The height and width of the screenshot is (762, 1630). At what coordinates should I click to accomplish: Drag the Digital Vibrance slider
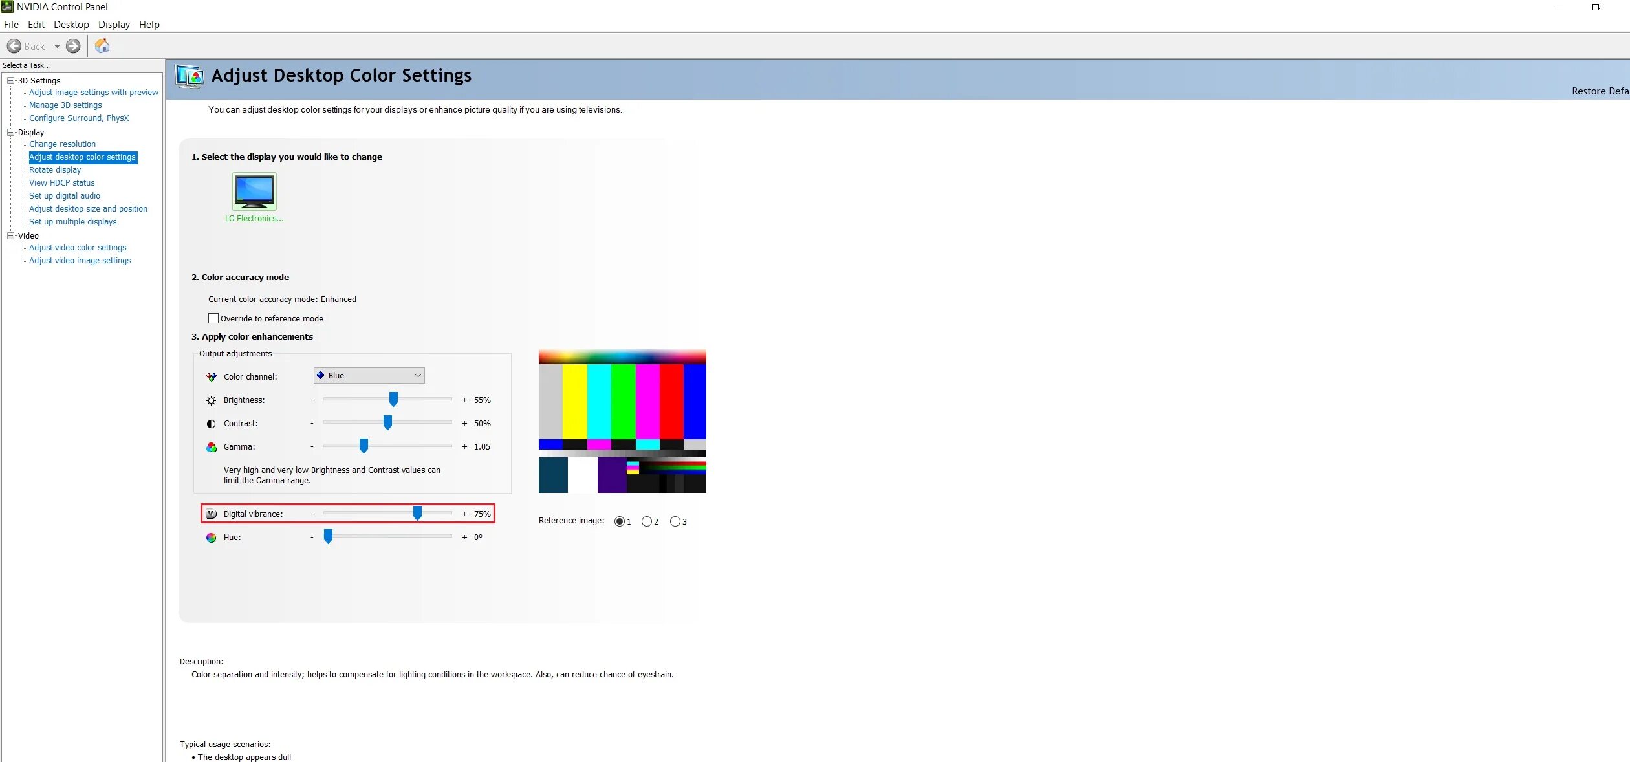click(x=417, y=512)
